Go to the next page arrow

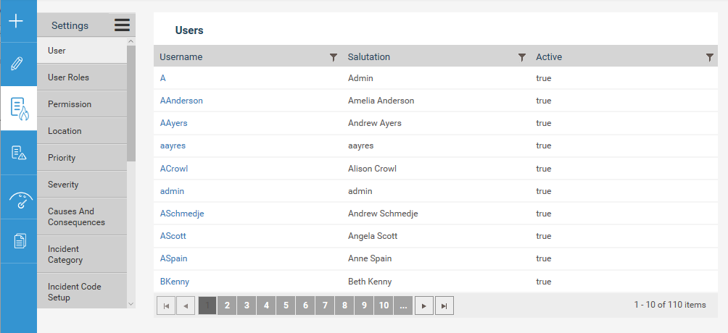click(424, 305)
